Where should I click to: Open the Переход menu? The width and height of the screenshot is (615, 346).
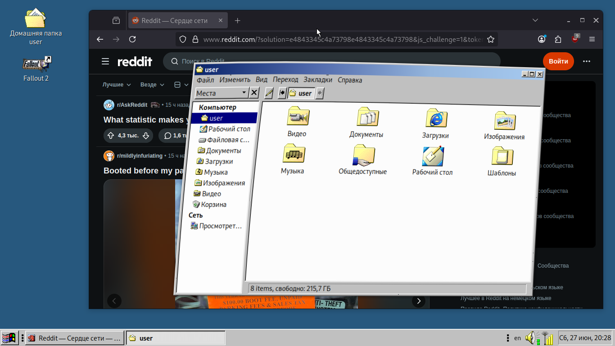point(285,80)
